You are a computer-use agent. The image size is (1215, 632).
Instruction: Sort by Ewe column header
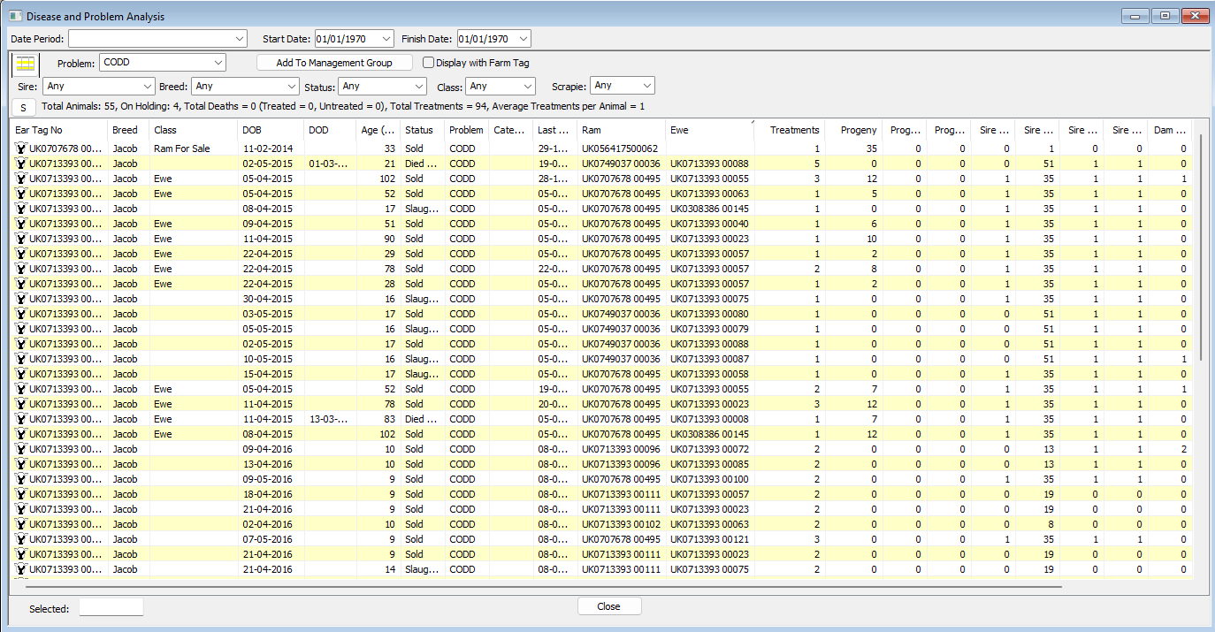pos(710,130)
